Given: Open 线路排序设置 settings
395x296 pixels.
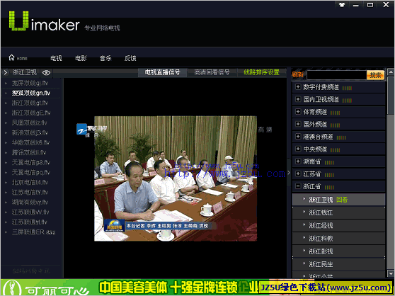Looking at the screenshot, I should [261, 72].
